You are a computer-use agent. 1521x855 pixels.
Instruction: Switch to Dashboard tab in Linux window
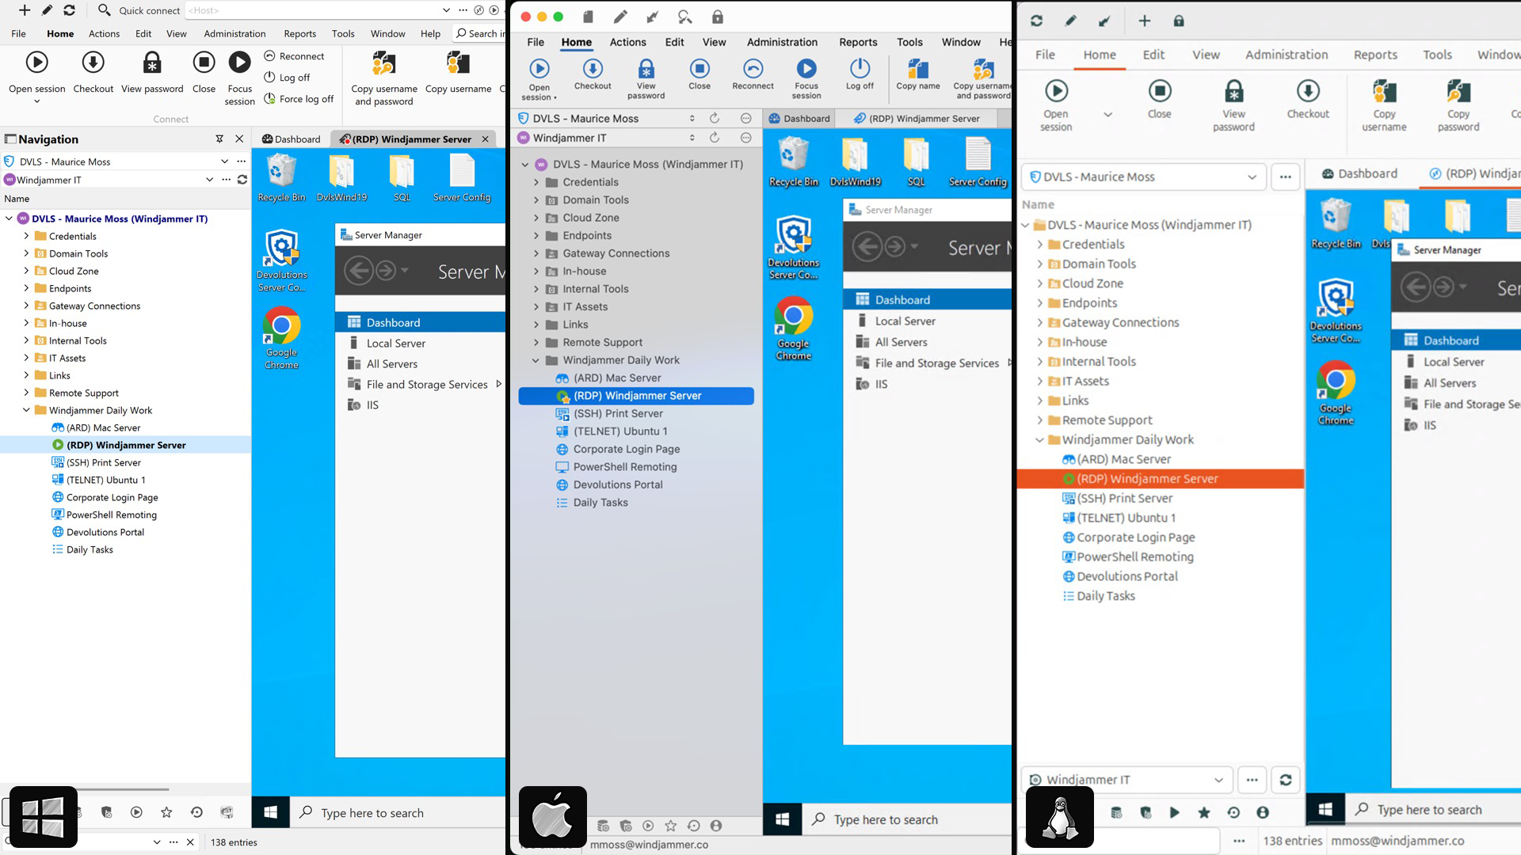tap(1360, 173)
